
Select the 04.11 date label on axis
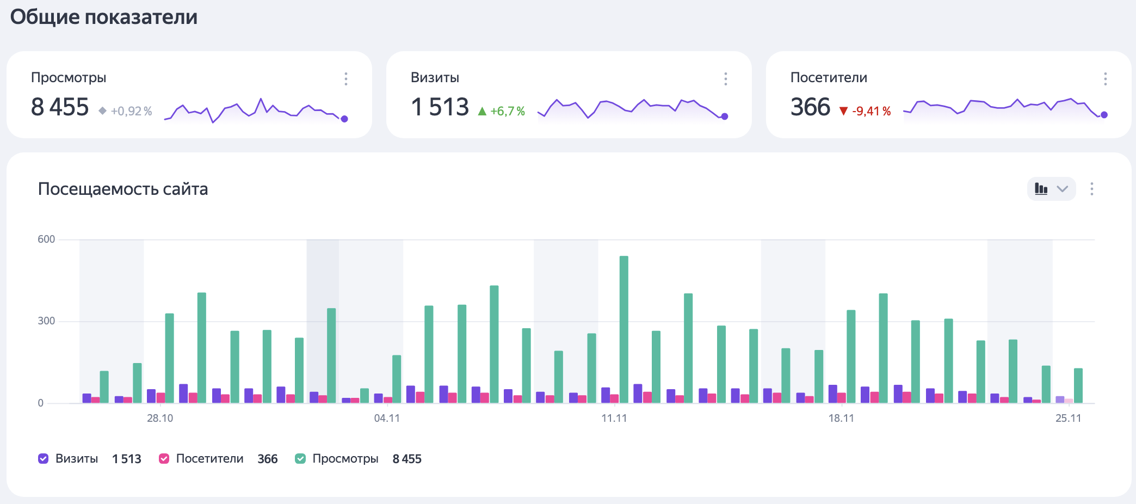(x=387, y=418)
